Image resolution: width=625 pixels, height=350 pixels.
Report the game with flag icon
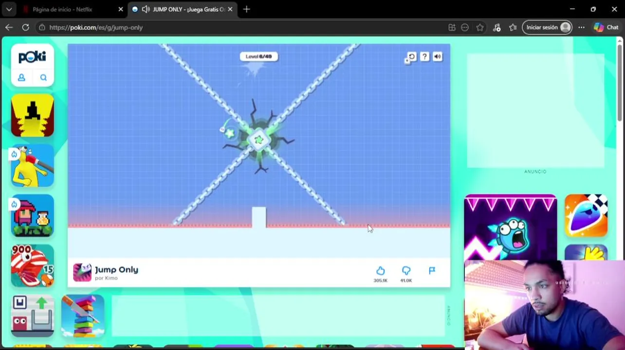click(x=432, y=270)
